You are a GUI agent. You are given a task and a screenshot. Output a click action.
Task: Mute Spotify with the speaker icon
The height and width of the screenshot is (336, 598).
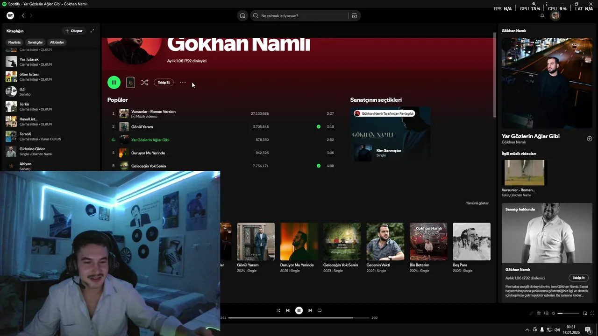pos(553,313)
